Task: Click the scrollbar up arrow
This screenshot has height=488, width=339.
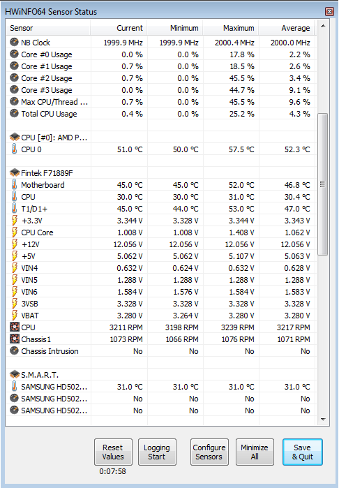Action: (323, 26)
